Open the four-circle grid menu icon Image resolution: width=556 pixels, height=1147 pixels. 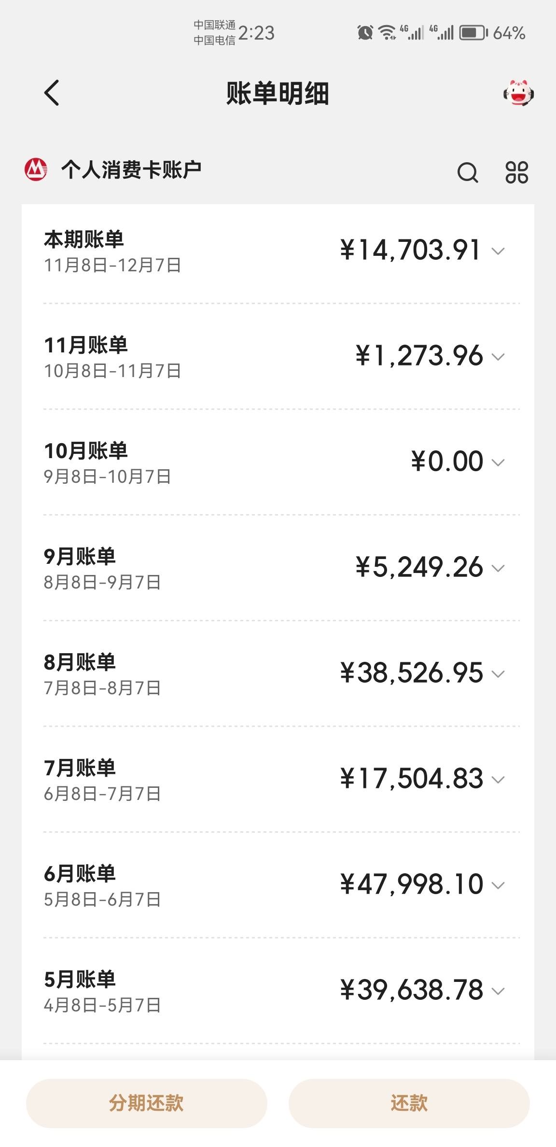click(517, 172)
